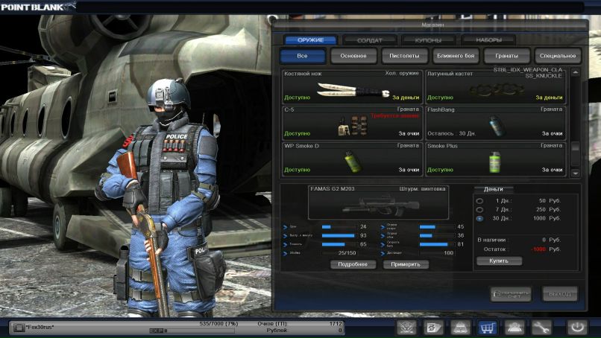Screen dimensions: 601x338
Task: Click the profile icon beside Fox30rus
Action: click(x=17, y=328)
